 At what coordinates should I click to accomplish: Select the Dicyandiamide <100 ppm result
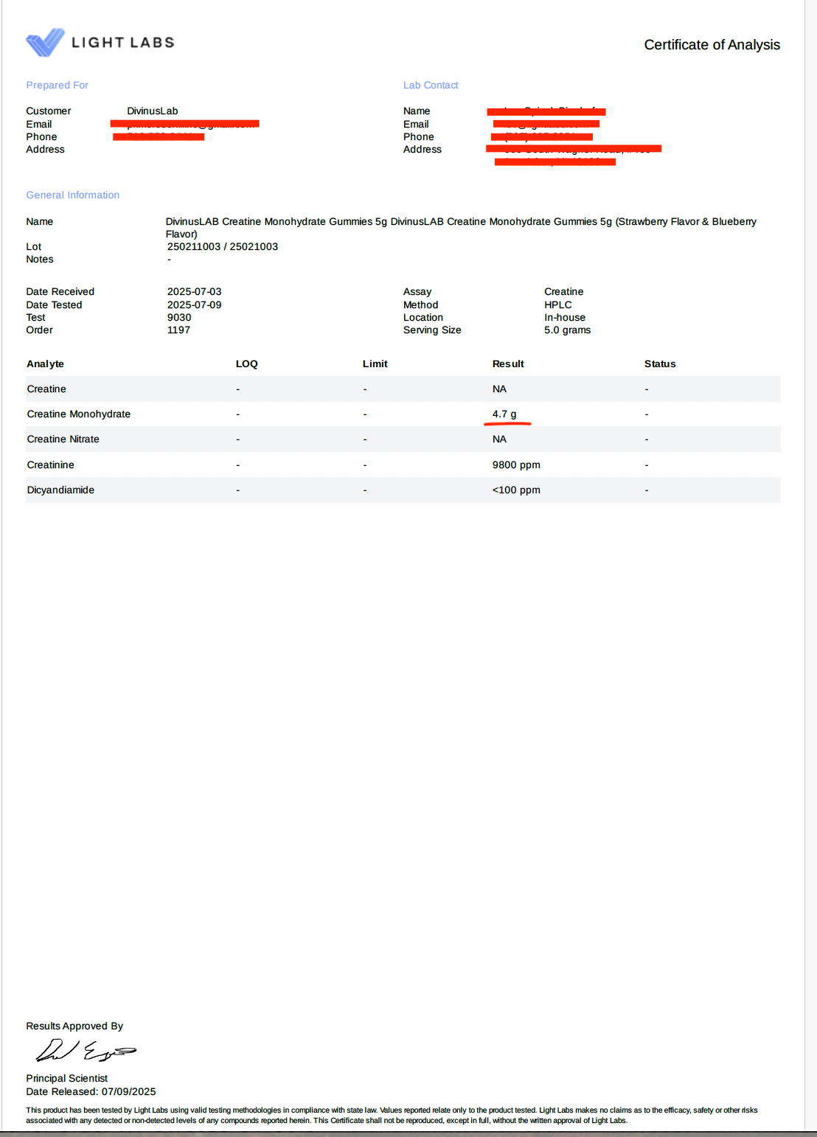tap(515, 490)
